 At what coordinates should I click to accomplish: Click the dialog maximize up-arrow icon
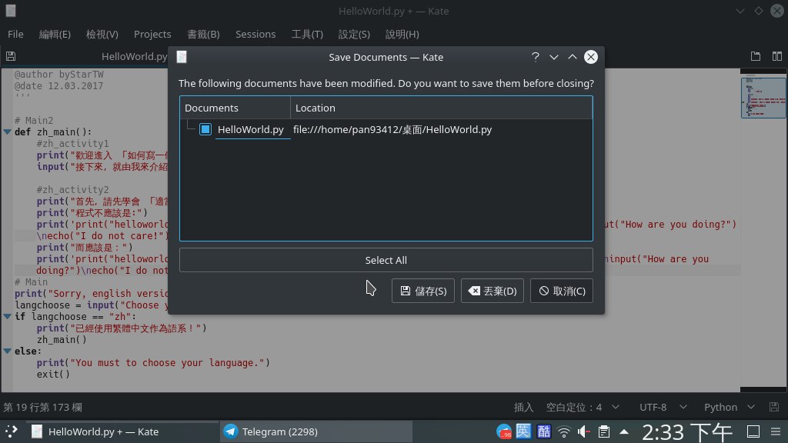(573, 57)
